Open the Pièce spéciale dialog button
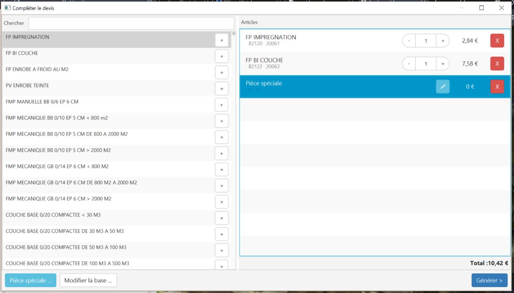Screen dimensions: 514x293 [x=31, y=280]
